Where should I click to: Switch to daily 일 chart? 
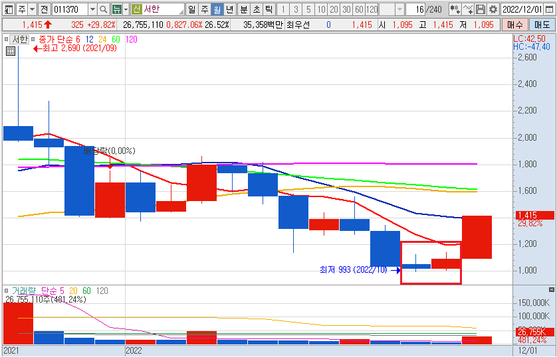coord(192,9)
